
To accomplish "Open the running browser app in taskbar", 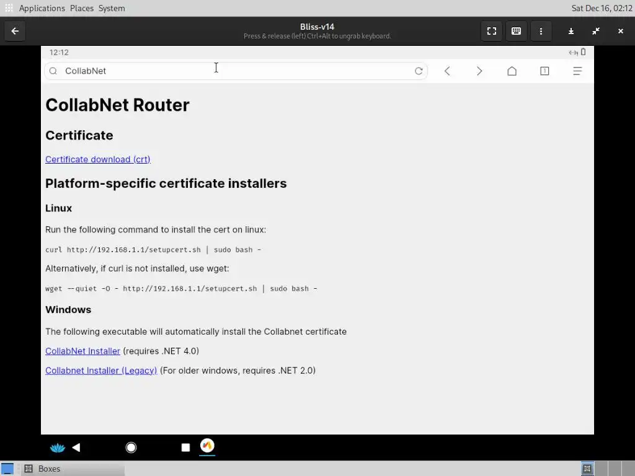I will click(207, 446).
